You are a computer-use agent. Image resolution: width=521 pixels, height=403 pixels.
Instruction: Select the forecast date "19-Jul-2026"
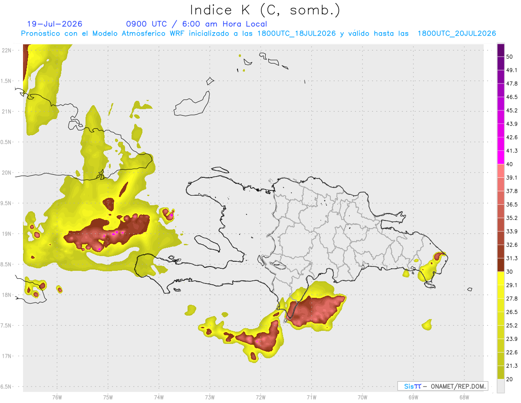(55, 24)
